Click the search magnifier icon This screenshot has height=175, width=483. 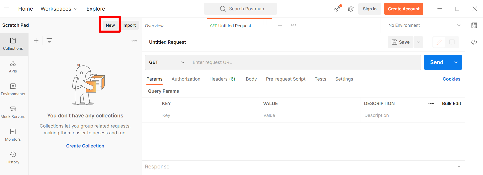[x=223, y=9]
